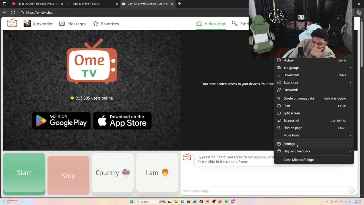364x205 pixels.
Task: Expand the Extensions submenu
Action: pyautogui.click(x=314, y=83)
